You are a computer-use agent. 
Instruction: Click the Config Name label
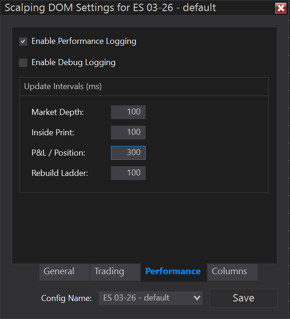coord(66,298)
